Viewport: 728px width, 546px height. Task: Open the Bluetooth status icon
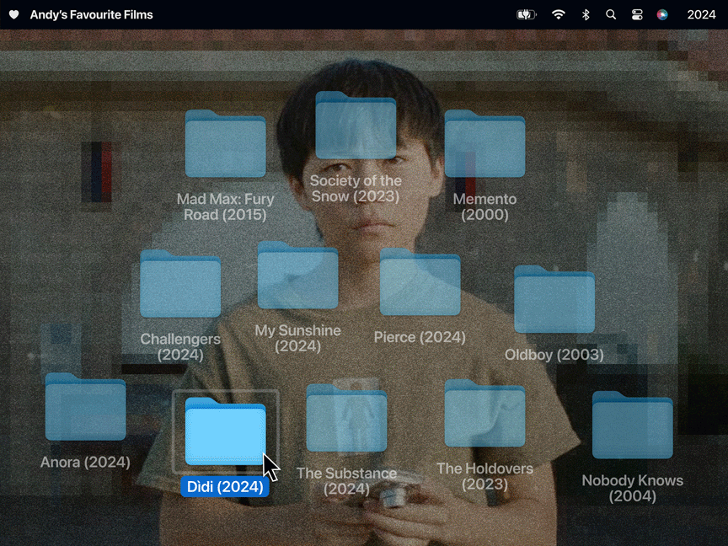[x=586, y=15]
